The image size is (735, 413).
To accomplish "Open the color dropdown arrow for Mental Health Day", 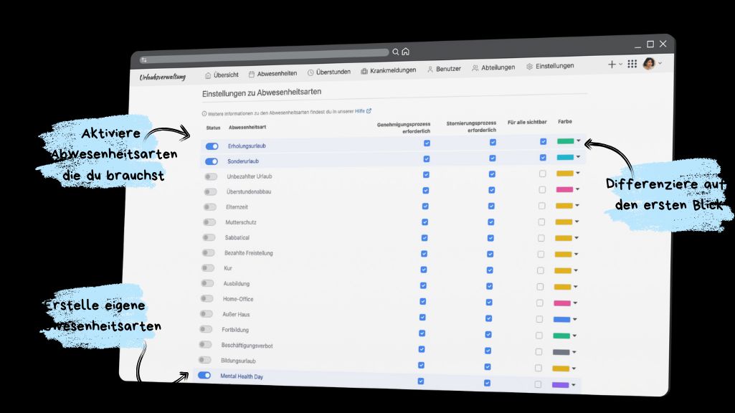I will [x=573, y=385].
